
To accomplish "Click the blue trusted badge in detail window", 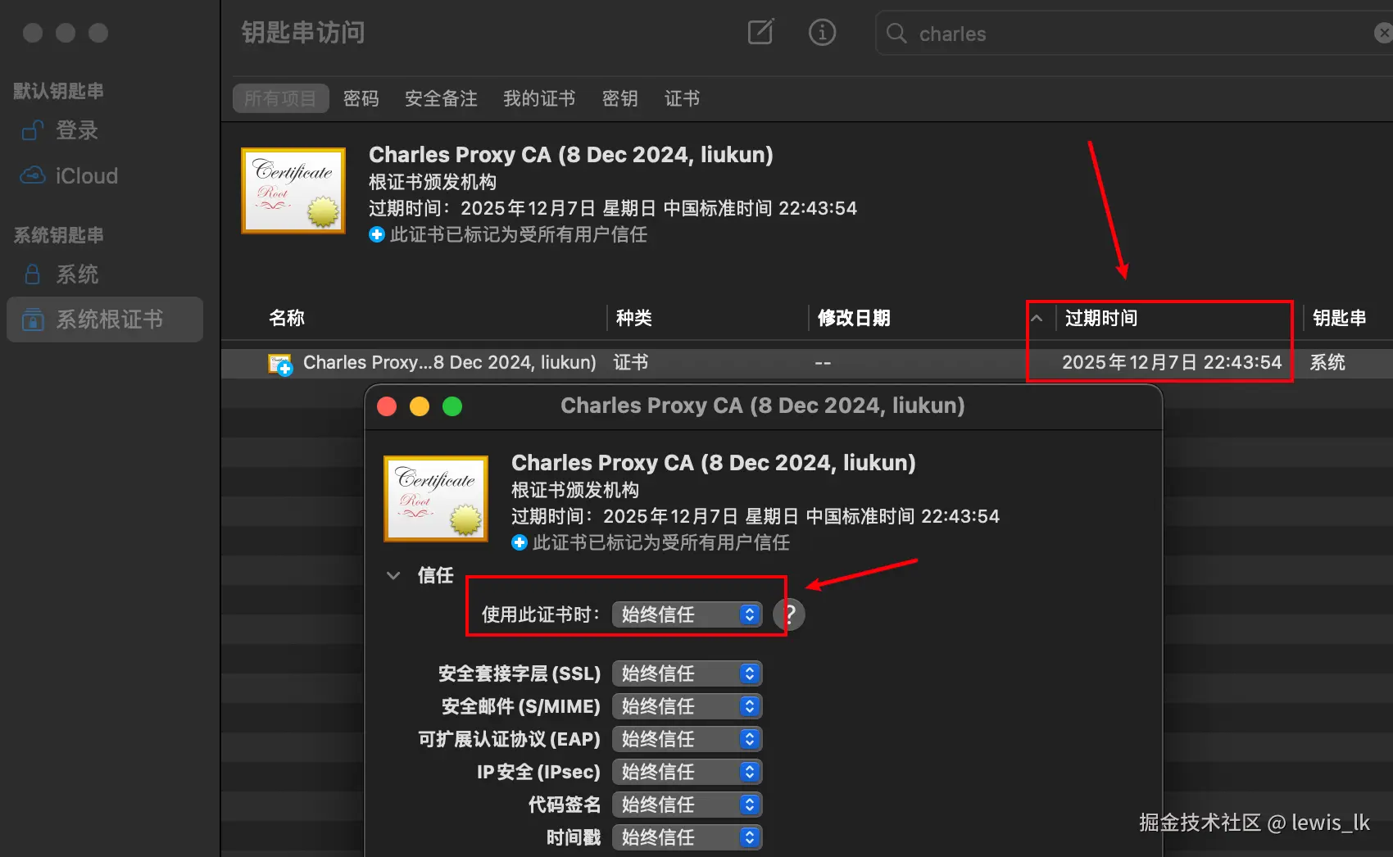I will click(520, 542).
